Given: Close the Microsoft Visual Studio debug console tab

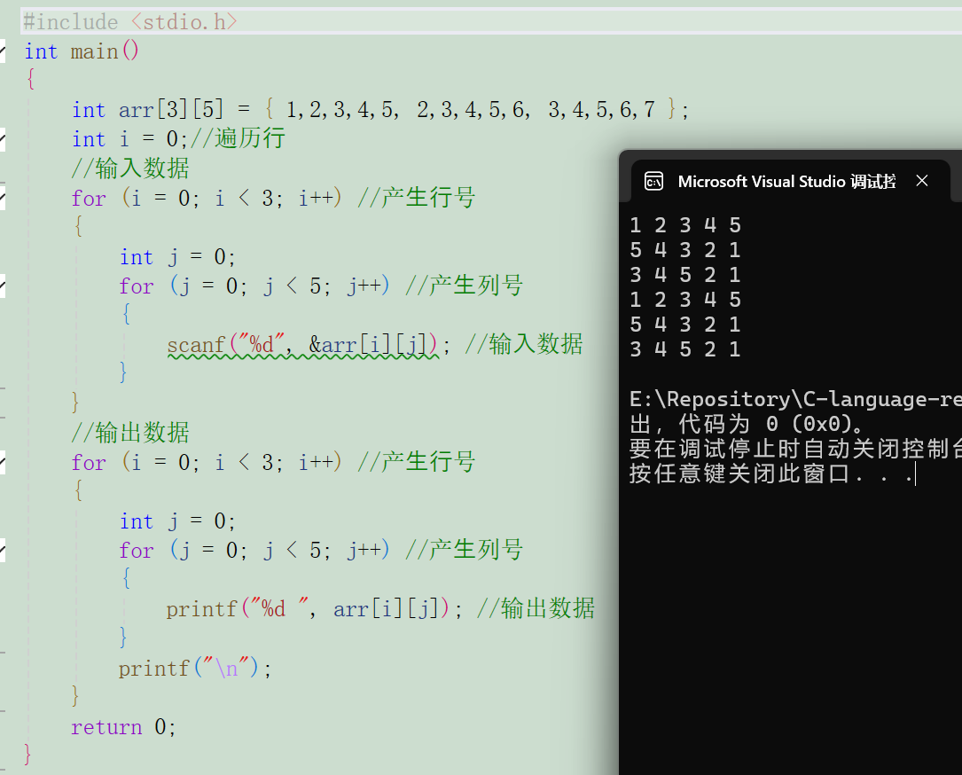Looking at the screenshot, I should tap(921, 181).
